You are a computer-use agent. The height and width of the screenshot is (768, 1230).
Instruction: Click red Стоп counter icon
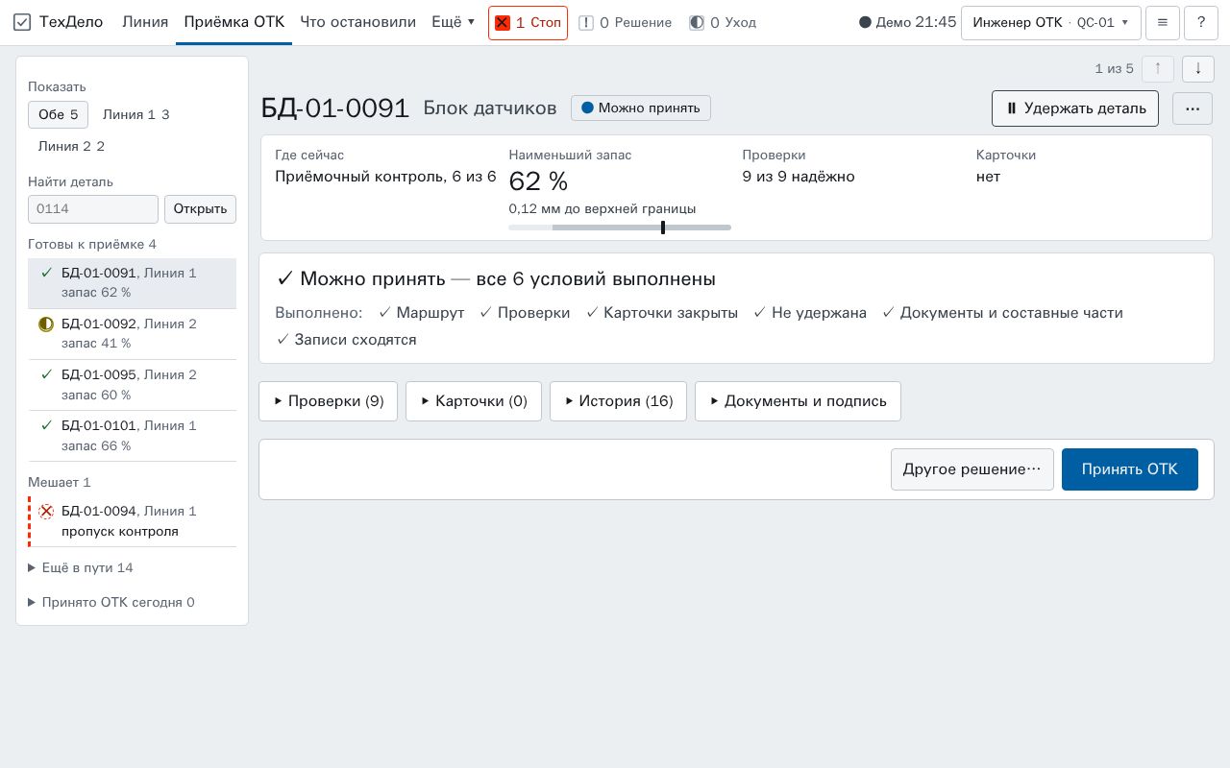pyautogui.click(x=502, y=22)
